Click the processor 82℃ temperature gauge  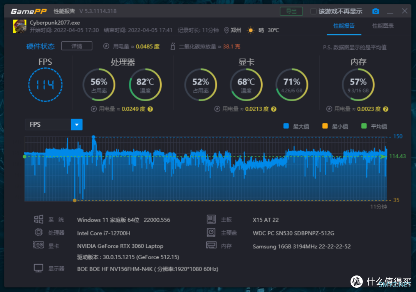tap(145, 85)
